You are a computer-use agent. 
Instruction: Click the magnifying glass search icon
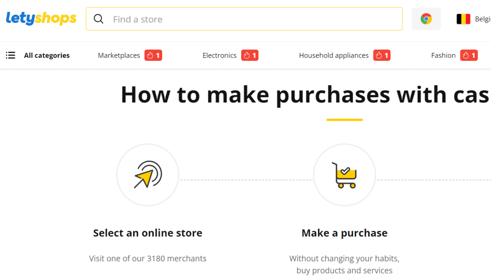[x=99, y=19]
